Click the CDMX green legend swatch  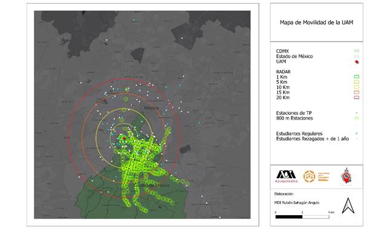point(357,51)
